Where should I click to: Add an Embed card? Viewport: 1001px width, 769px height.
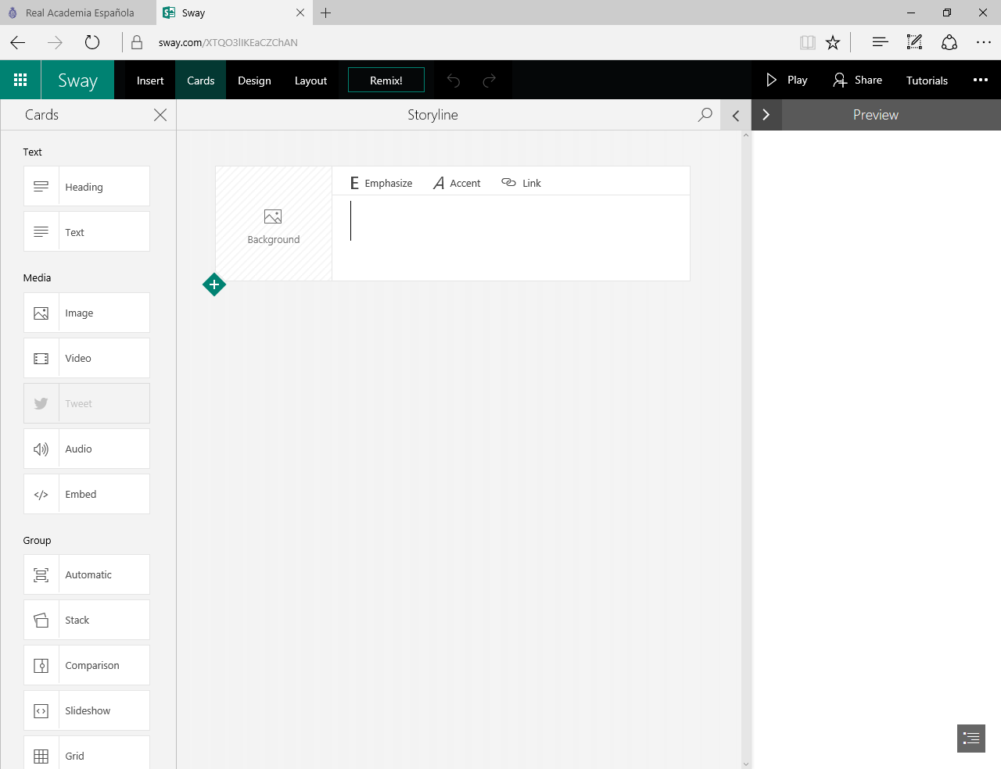(87, 494)
